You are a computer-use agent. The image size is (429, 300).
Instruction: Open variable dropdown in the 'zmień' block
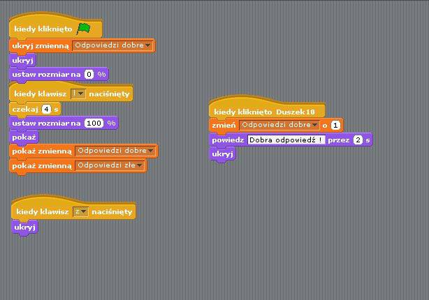click(x=315, y=125)
